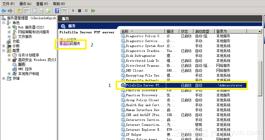Select the 服务 item under 配置
Image resolution: width=265 pixels, height=140 pixels.
[x=19, y=64]
